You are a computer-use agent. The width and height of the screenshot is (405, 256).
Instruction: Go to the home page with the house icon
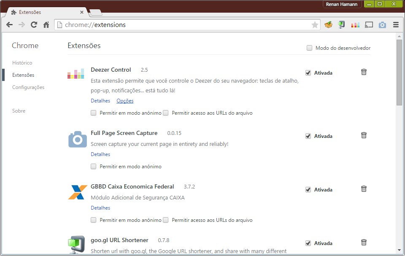click(46, 25)
